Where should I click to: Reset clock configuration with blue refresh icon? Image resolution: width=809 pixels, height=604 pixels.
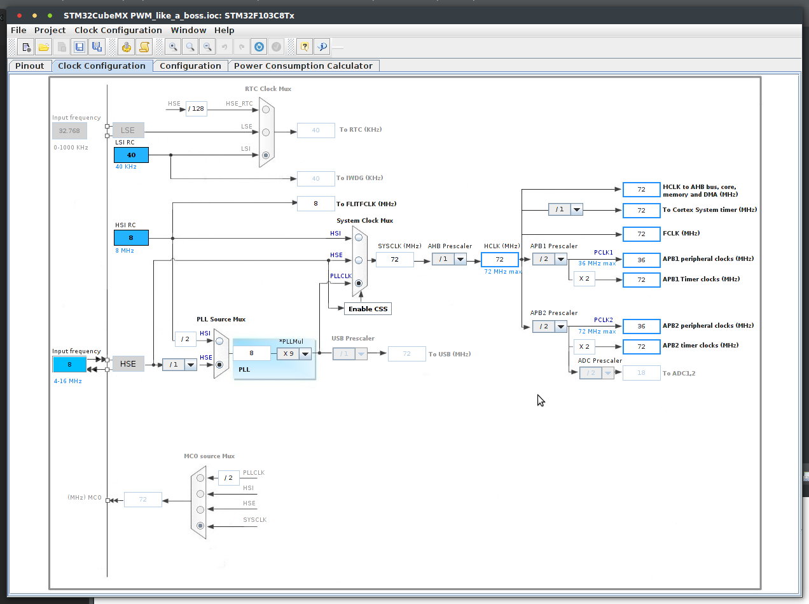click(x=258, y=46)
